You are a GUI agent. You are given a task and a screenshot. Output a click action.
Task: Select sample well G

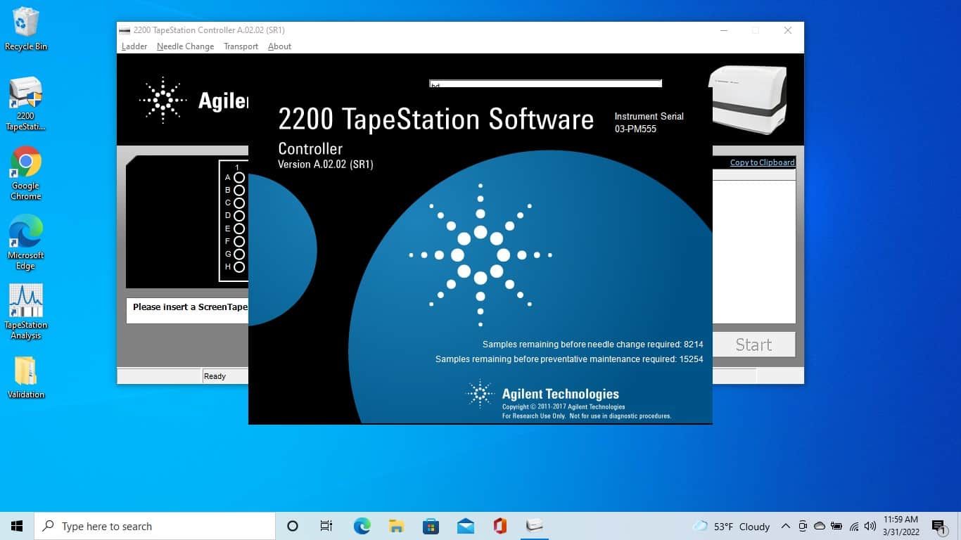[x=239, y=255]
